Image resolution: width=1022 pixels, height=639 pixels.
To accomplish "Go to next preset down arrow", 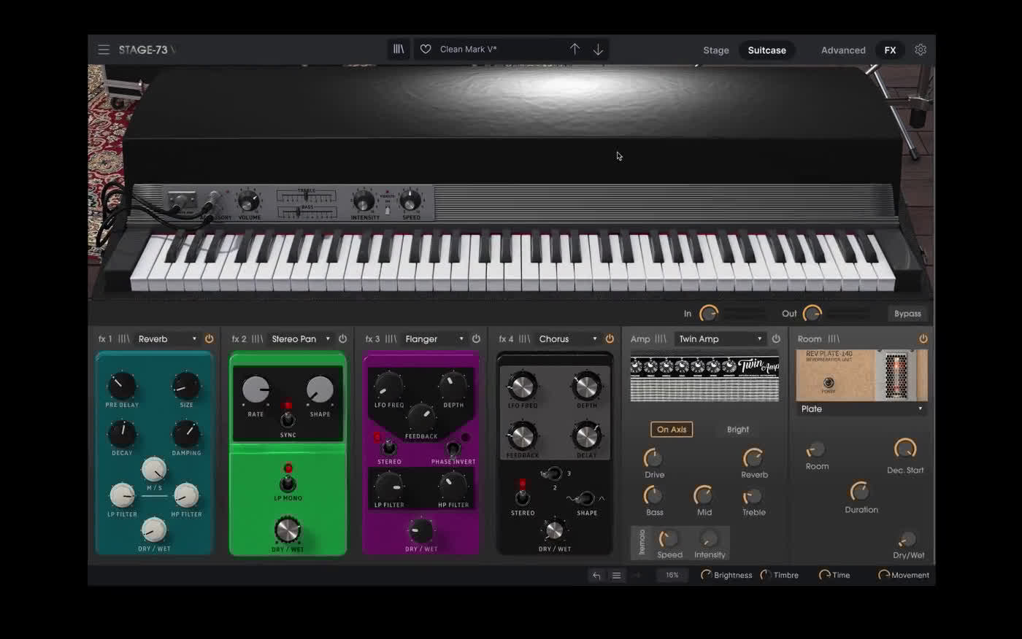I will coord(598,49).
